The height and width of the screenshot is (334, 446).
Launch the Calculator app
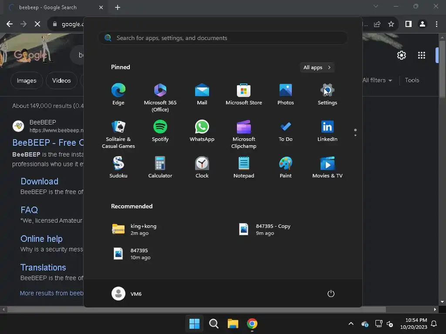point(160,167)
